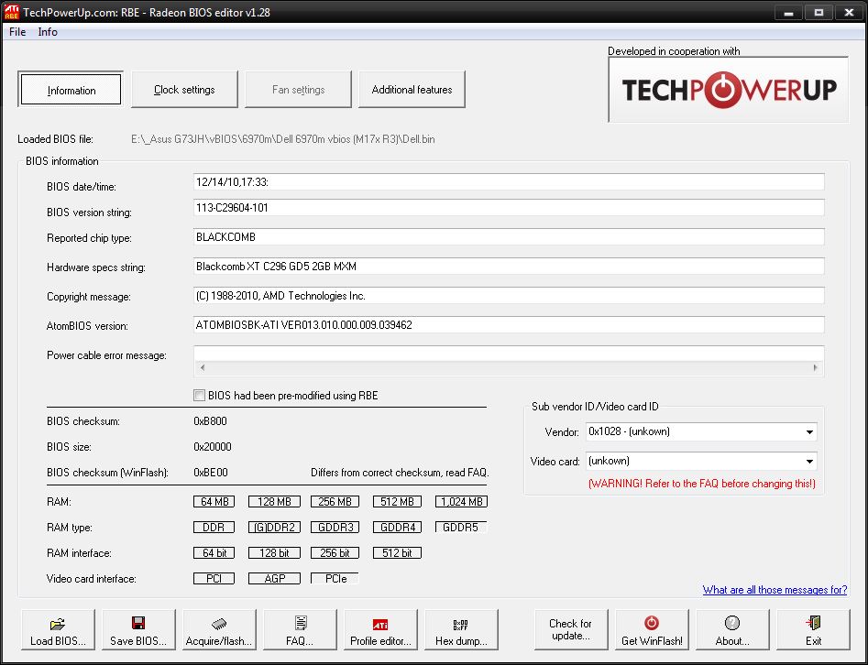The height and width of the screenshot is (665, 868).
Task: Click the 512 MB RAM indicator
Action: (x=397, y=502)
